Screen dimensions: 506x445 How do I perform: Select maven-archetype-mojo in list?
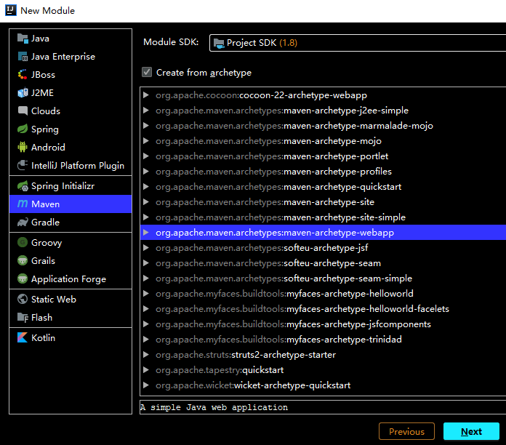tap(323, 140)
